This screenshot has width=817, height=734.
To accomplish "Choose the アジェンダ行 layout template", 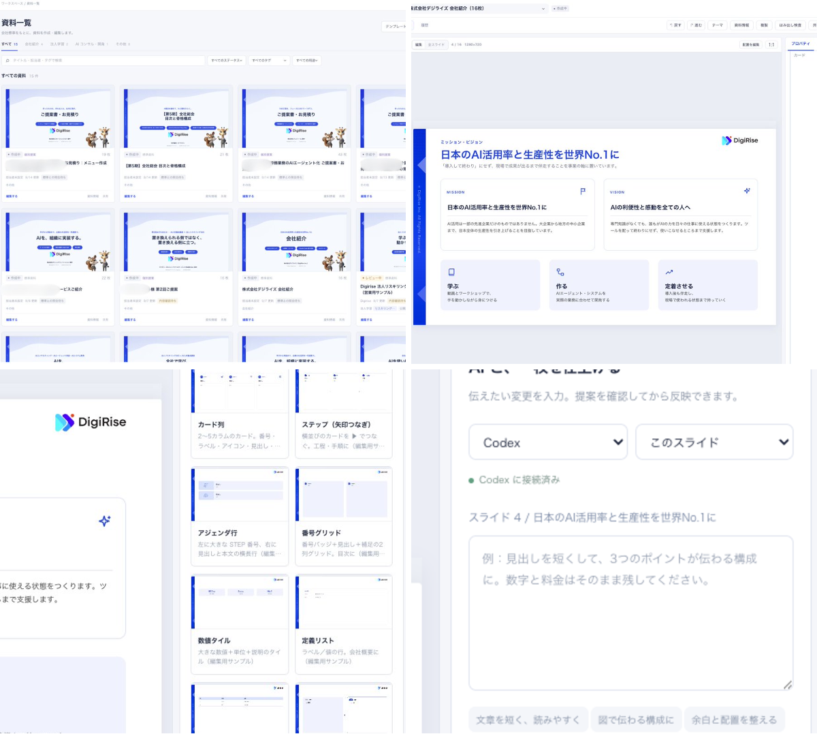I will click(x=240, y=516).
